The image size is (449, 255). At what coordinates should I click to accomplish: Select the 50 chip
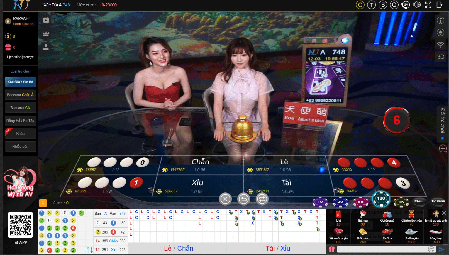[x=361, y=202]
